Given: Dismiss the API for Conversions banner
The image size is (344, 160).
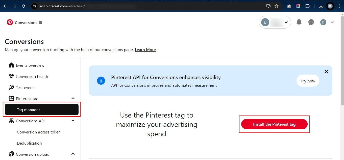Looking at the screenshot, I should tap(326, 72).
